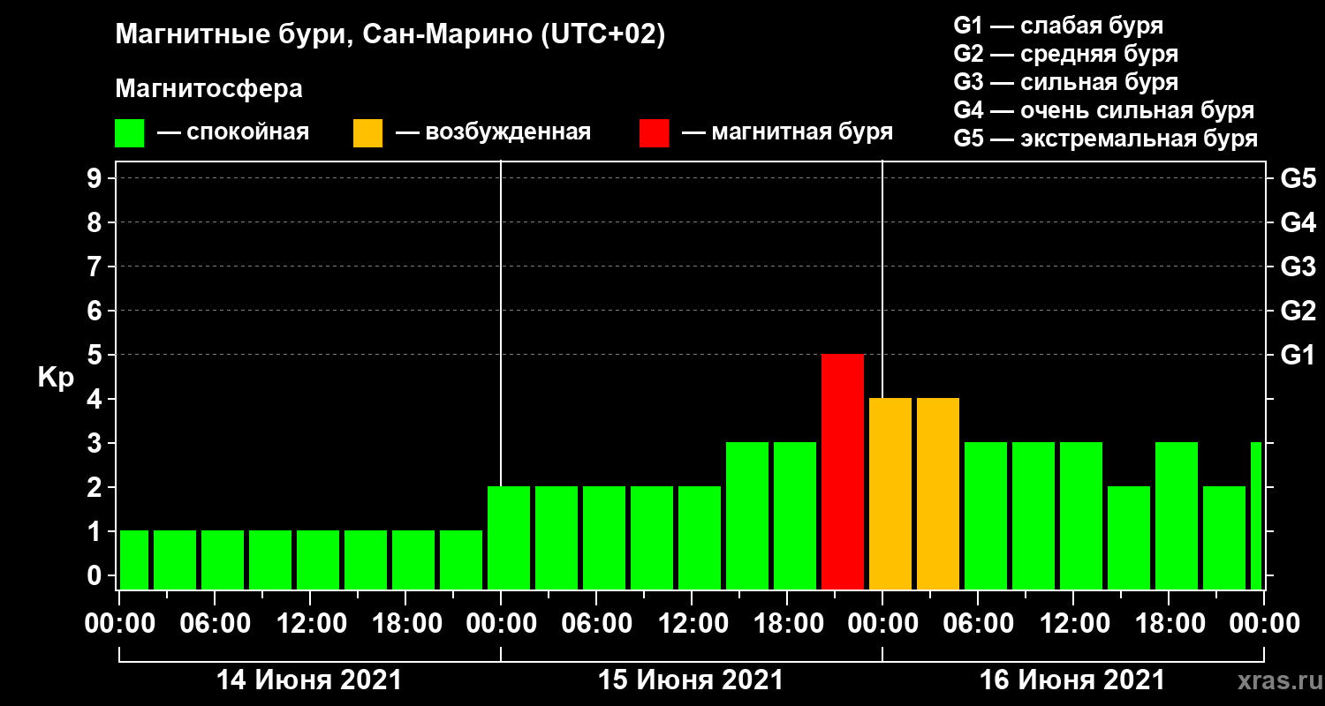Viewport: 1325px width, 706px height.
Task: Click the 'G1 — слабая буря' legend line
Action: (x=1058, y=25)
